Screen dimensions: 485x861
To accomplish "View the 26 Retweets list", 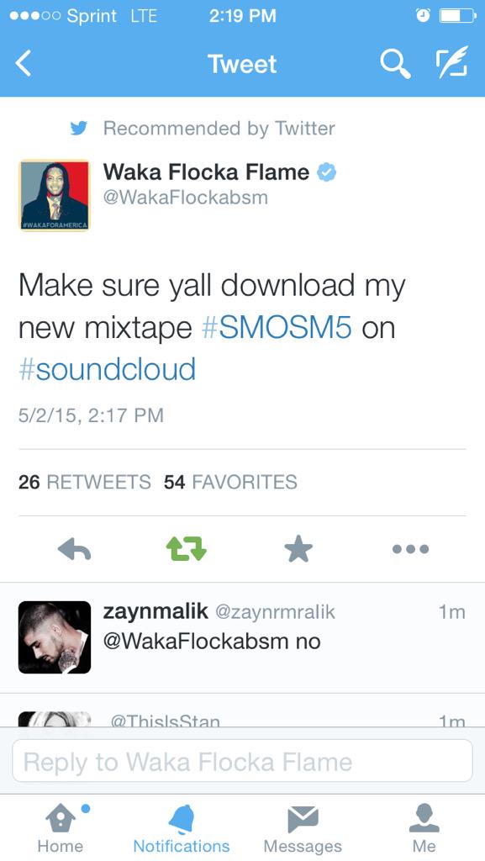I will (85, 482).
